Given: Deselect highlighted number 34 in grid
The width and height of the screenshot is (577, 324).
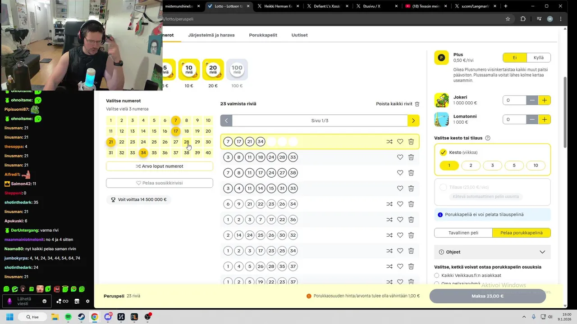Looking at the screenshot, I should pyautogui.click(x=143, y=153).
